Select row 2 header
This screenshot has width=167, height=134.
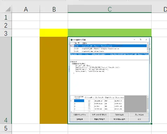6,25
